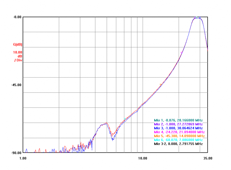Click the magenta Mkr 4 triangle marker

click(x=182, y=52)
